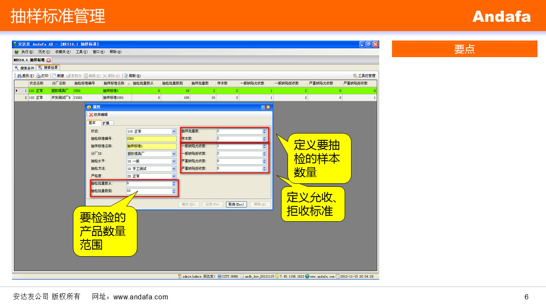
Task: Expand the 抽检方法 combo box
Action: [174, 169]
